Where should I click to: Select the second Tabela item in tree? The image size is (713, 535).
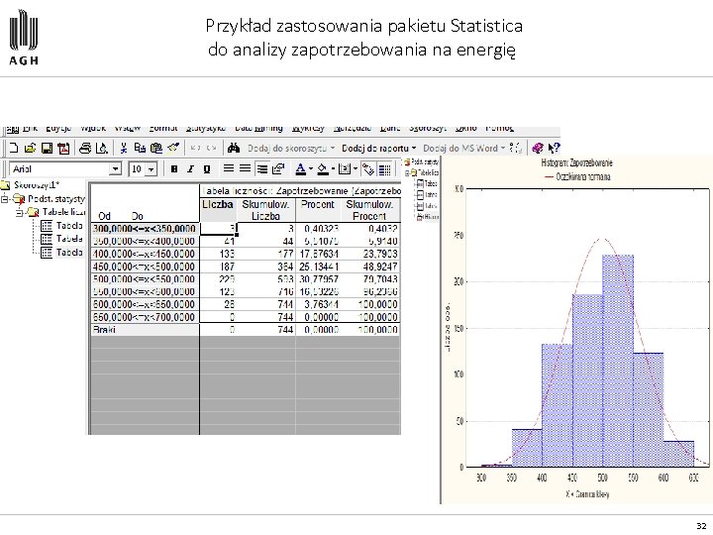tap(69, 239)
